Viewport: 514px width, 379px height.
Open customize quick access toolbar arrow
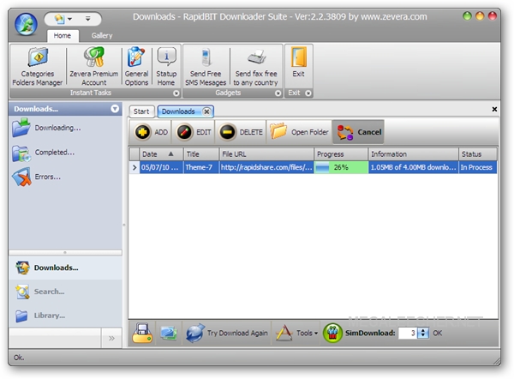point(88,19)
